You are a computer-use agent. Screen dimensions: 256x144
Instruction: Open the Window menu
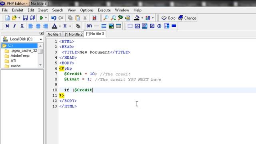[x=122, y=10]
